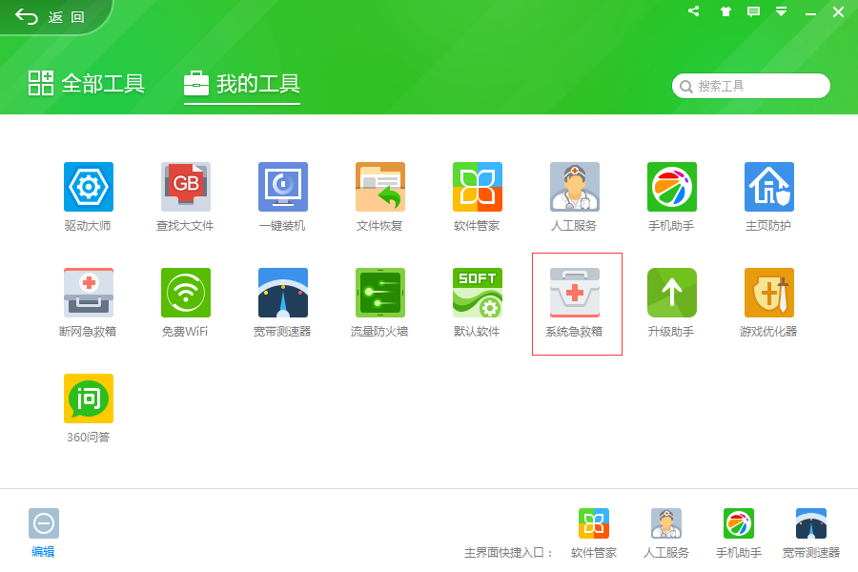Focus the 搜索工具 search field
This screenshot has width=858, height=572.
coord(751,86)
